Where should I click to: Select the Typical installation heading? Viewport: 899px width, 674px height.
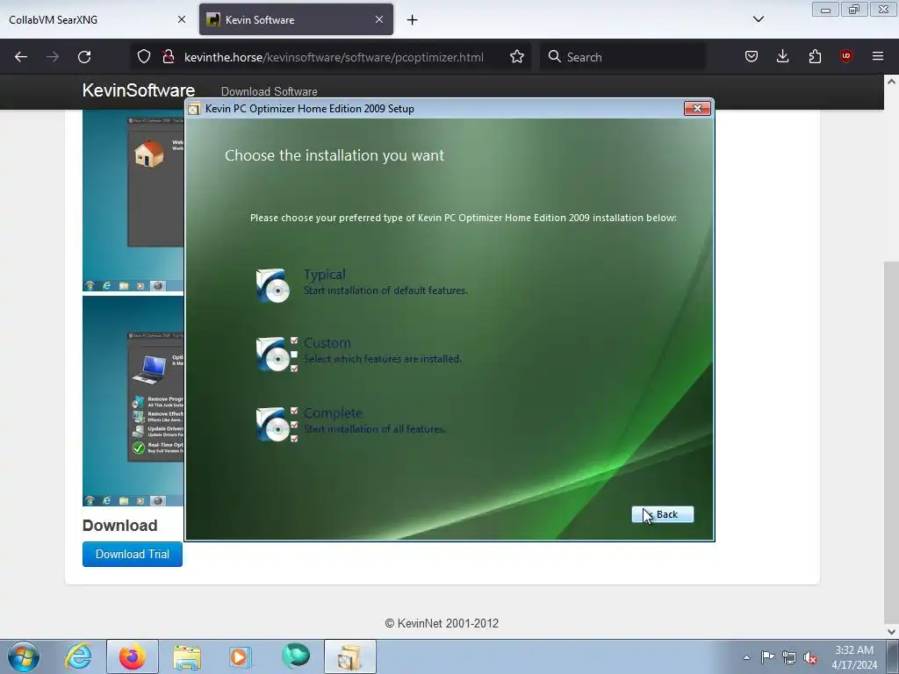click(x=325, y=275)
